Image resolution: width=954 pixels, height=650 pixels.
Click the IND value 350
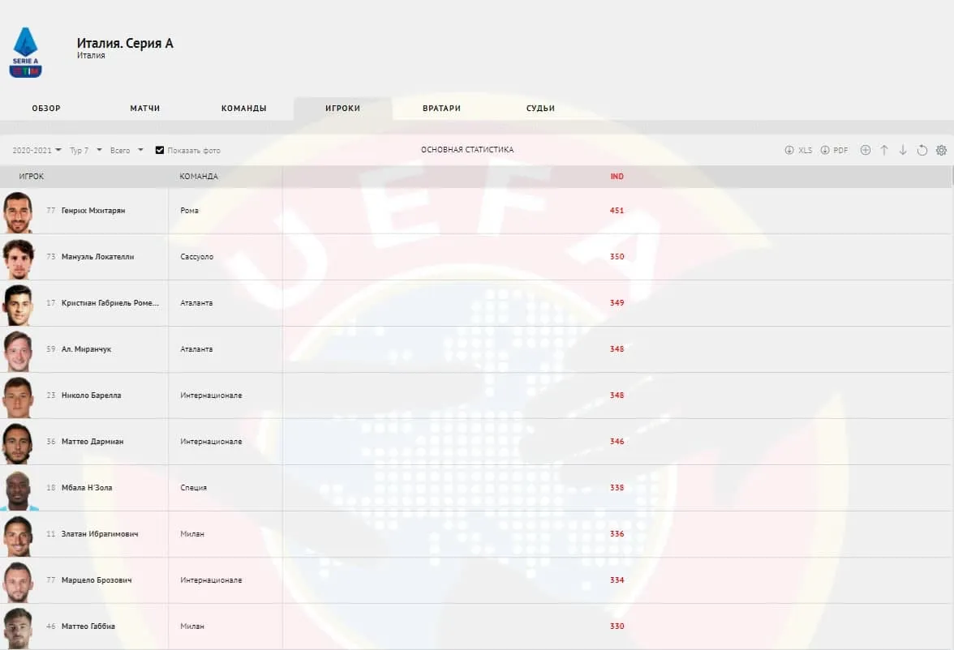[x=617, y=257]
